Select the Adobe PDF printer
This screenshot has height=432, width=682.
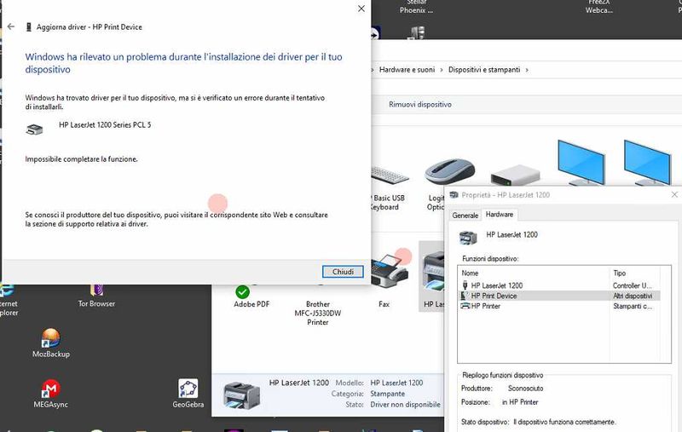pyautogui.click(x=251, y=297)
